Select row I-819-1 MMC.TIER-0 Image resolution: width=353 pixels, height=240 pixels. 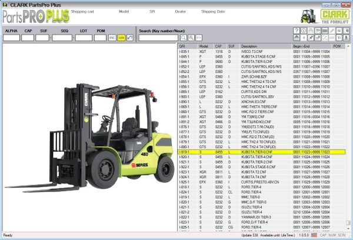(262, 197)
